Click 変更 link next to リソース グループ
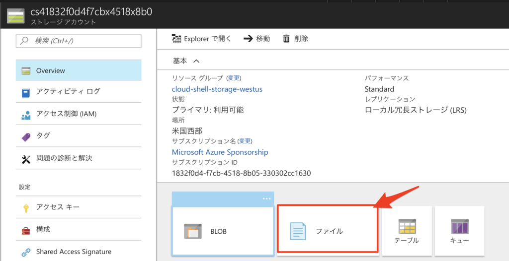509x261 pixels. pyautogui.click(x=234, y=78)
